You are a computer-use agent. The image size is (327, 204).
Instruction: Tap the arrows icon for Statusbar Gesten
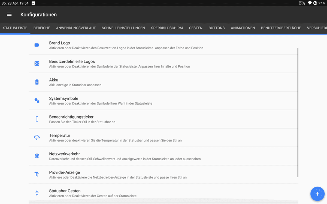click(37, 193)
